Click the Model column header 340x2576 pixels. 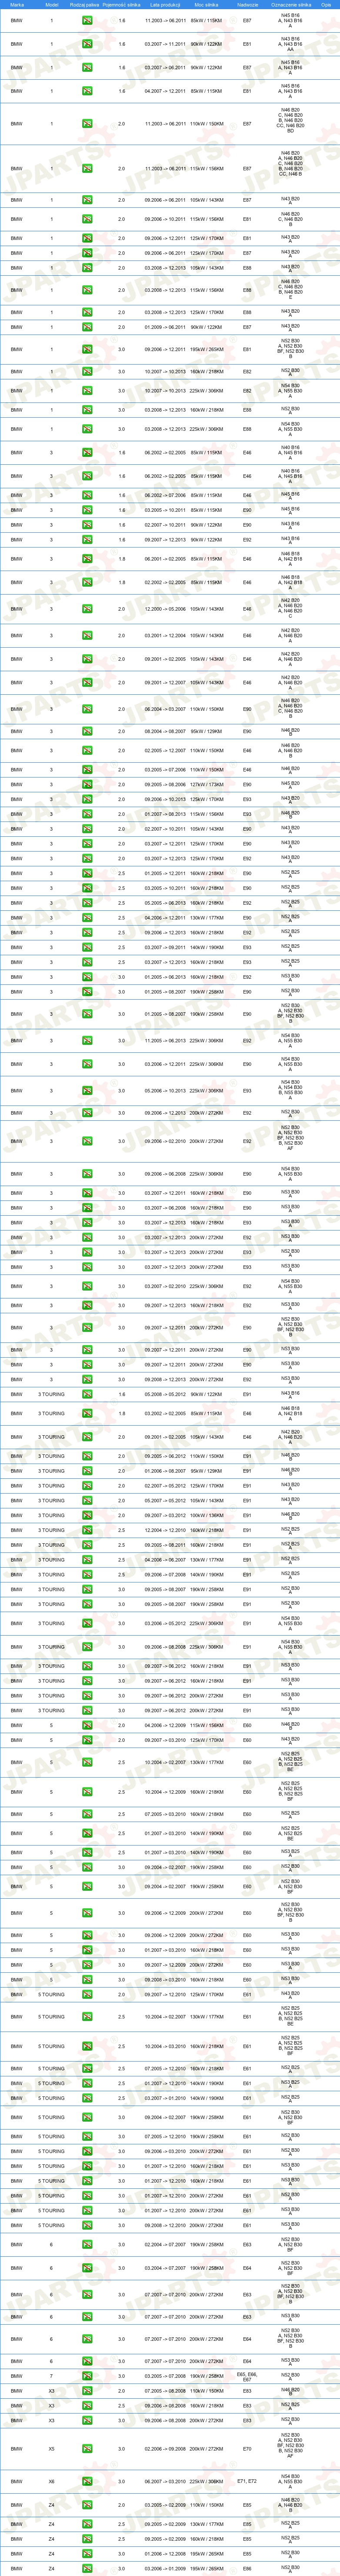pyautogui.click(x=52, y=4)
